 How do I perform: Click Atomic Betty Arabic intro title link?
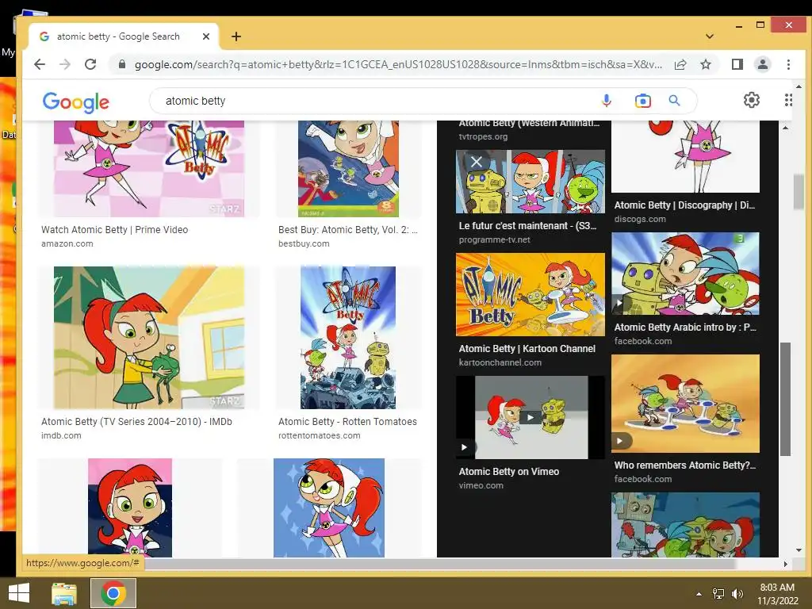(685, 327)
